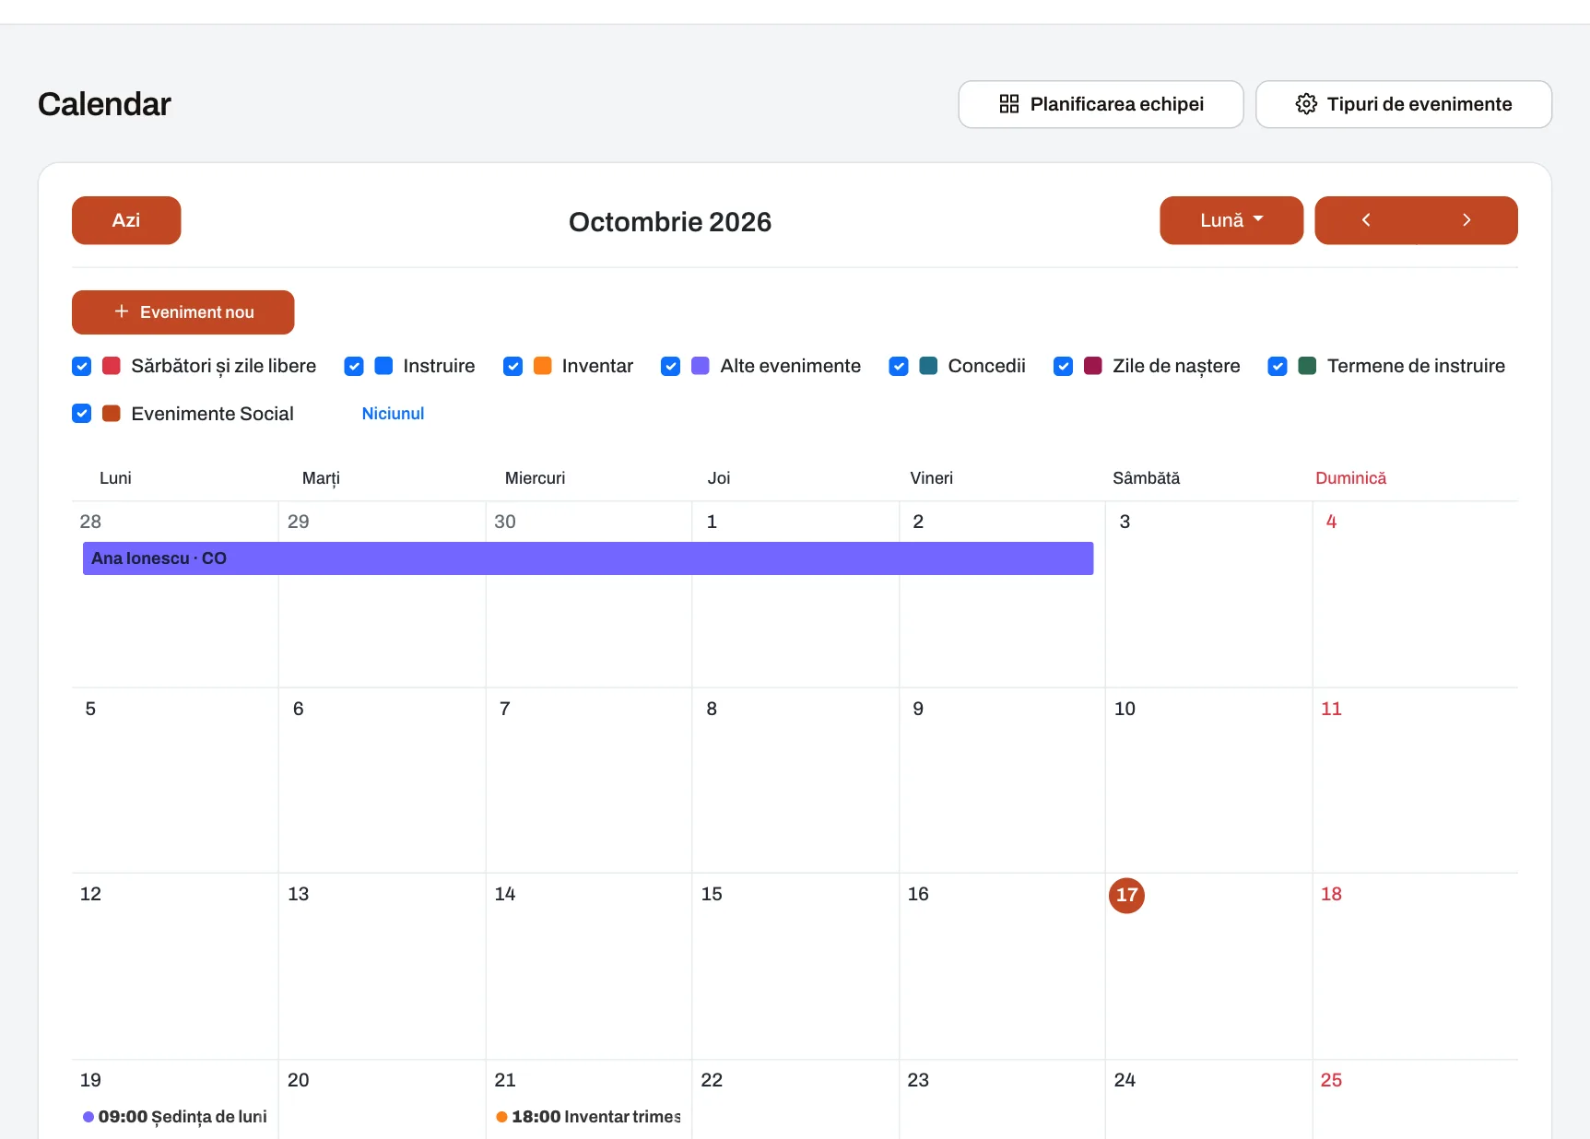Select day 29 of previous month

(x=298, y=522)
